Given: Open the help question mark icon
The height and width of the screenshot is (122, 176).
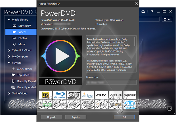Looking at the screenshot, I should pos(152,12).
